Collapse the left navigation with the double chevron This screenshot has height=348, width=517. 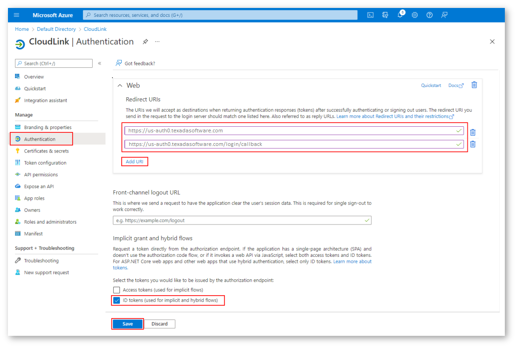click(100, 63)
